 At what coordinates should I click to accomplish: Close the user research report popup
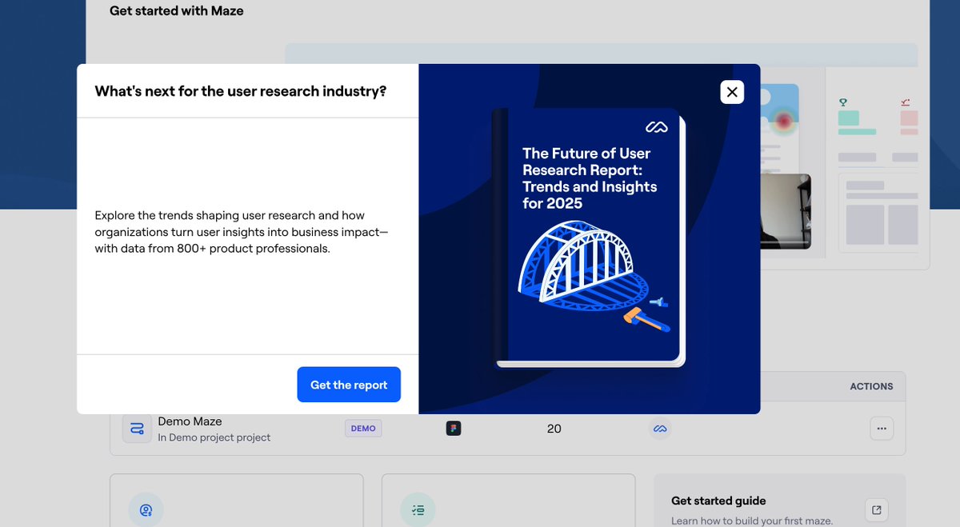(x=732, y=92)
